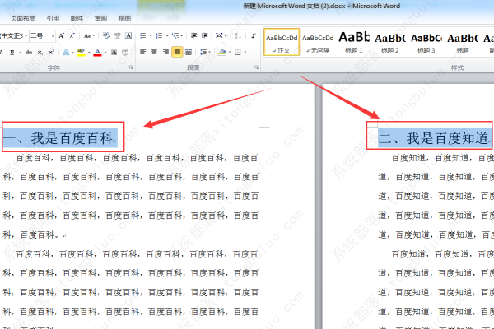Apply Text Effects icon
The height and width of the screenshot is (329, 494).
(x=66, y=53)
